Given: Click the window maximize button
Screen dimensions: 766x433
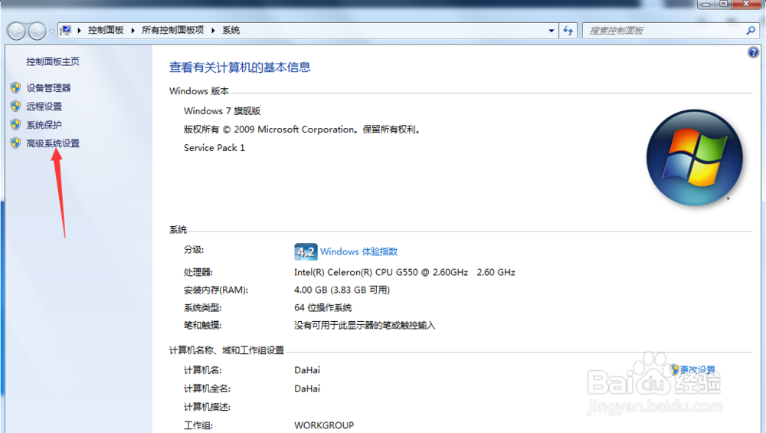Looking at the screenshot, I should 724,5.
